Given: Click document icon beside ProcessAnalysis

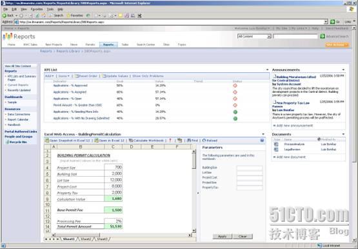Looking at the screenshot, I should coord(276,144).
